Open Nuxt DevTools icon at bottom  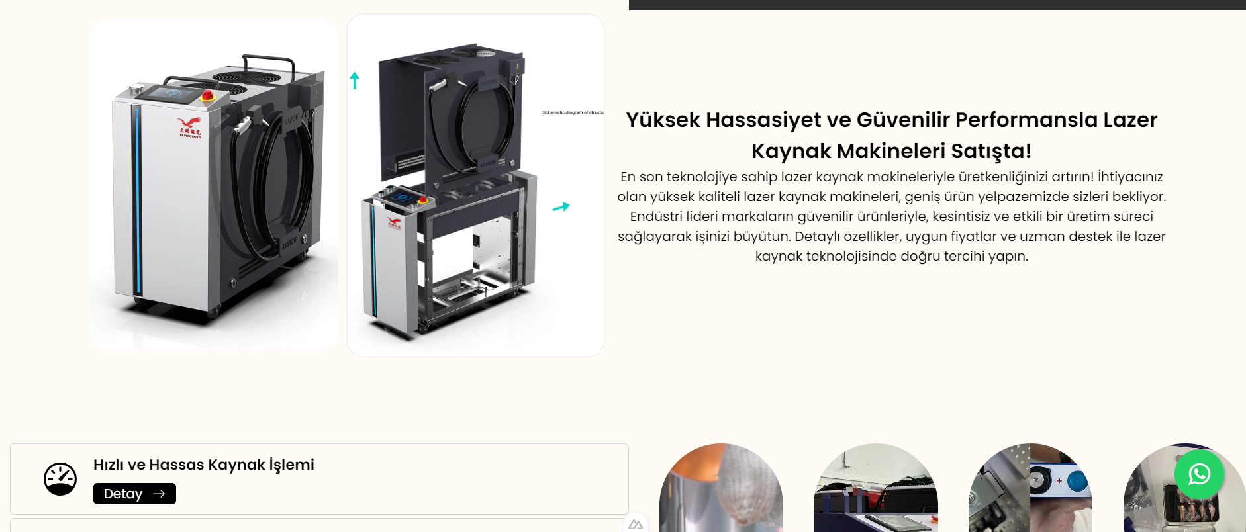tap(636, 524)
